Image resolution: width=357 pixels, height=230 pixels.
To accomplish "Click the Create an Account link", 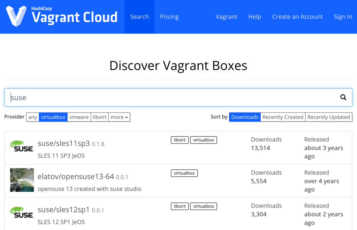I will (x=297, y=16).
